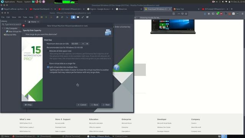Toggle Firefox sidebar icon
245x138 pixels.
[213, 14]
